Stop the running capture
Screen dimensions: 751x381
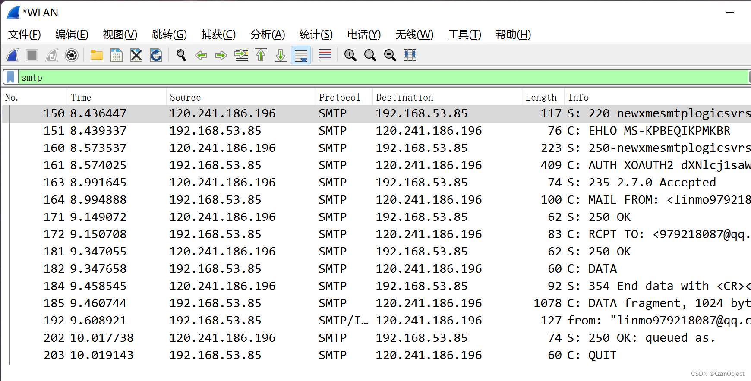32,55
